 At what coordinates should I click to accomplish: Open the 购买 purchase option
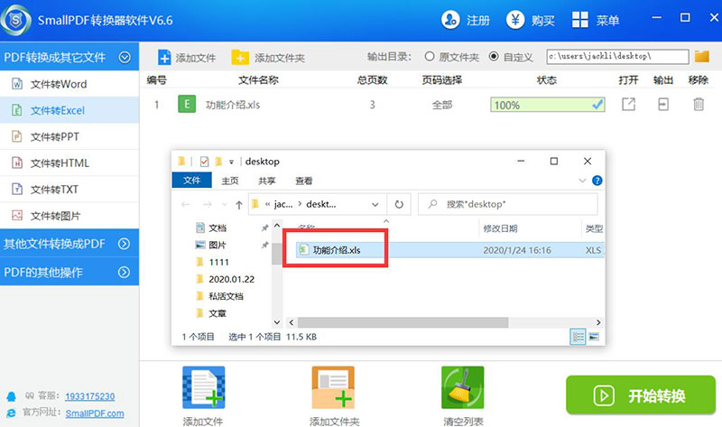click(531, 20)
